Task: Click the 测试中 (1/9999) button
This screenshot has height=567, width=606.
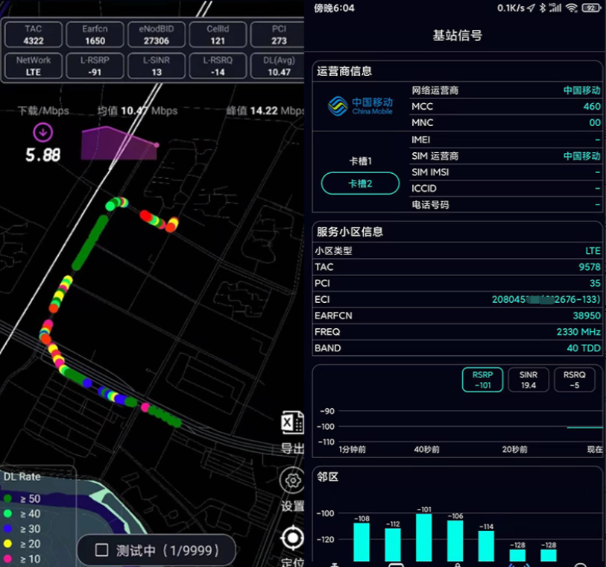Action: pos(157,550)
